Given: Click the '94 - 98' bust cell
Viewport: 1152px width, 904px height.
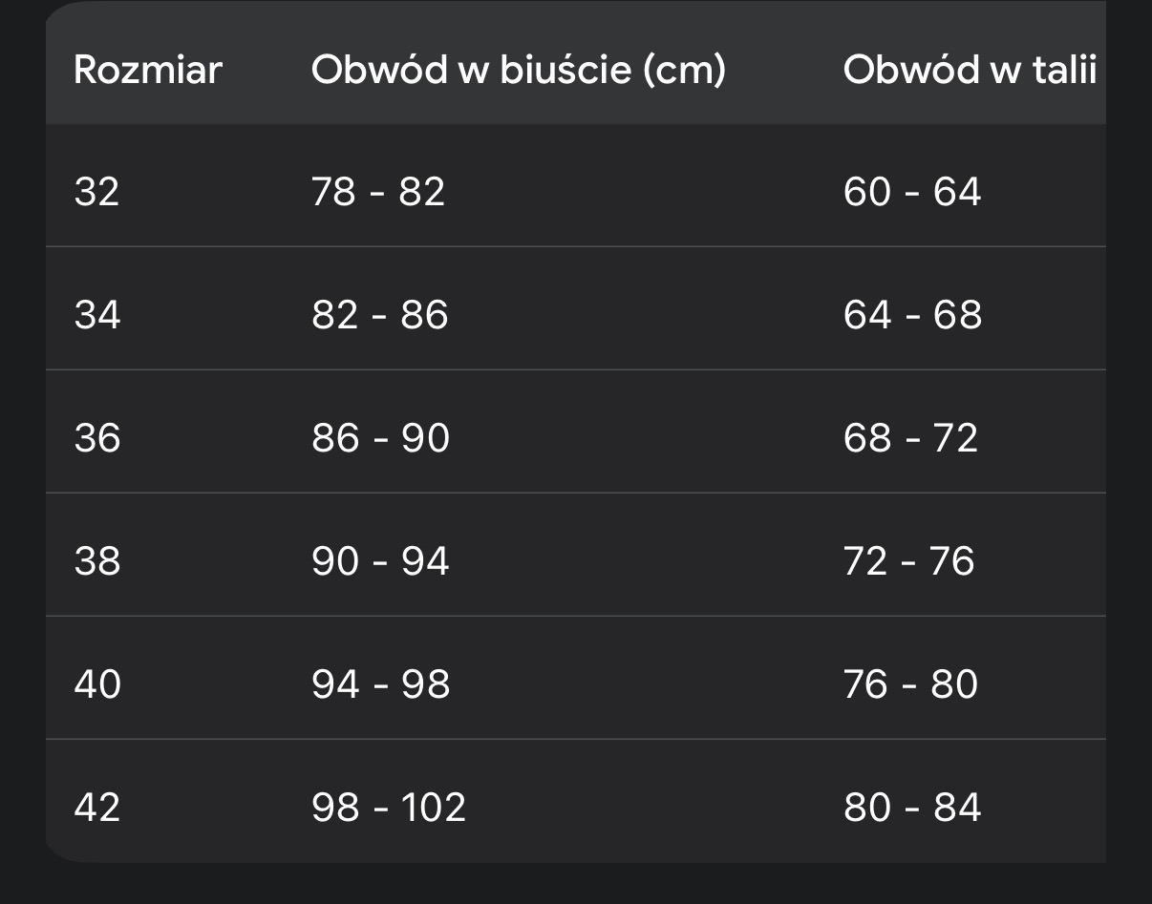Looking at the screenshot, I should tap(380, 684).
